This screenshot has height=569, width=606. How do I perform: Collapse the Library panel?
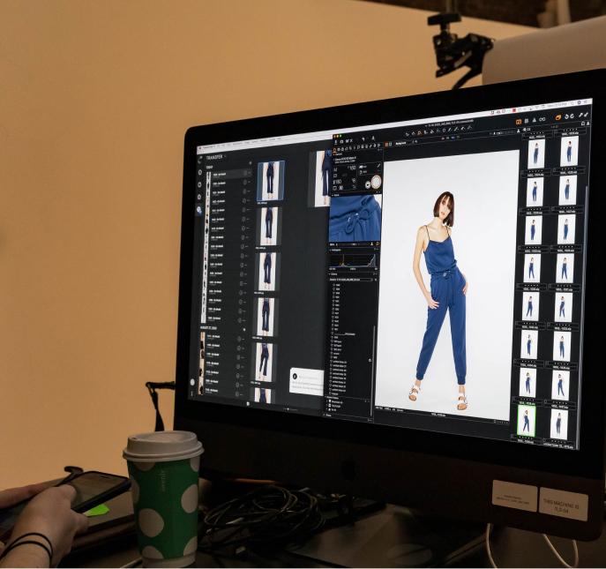pos(331,274)
